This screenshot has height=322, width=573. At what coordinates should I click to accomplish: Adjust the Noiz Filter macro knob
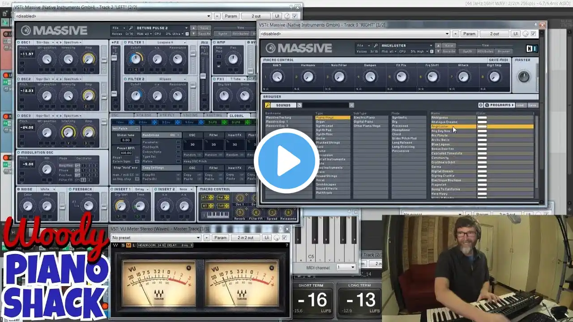[339, 76]
